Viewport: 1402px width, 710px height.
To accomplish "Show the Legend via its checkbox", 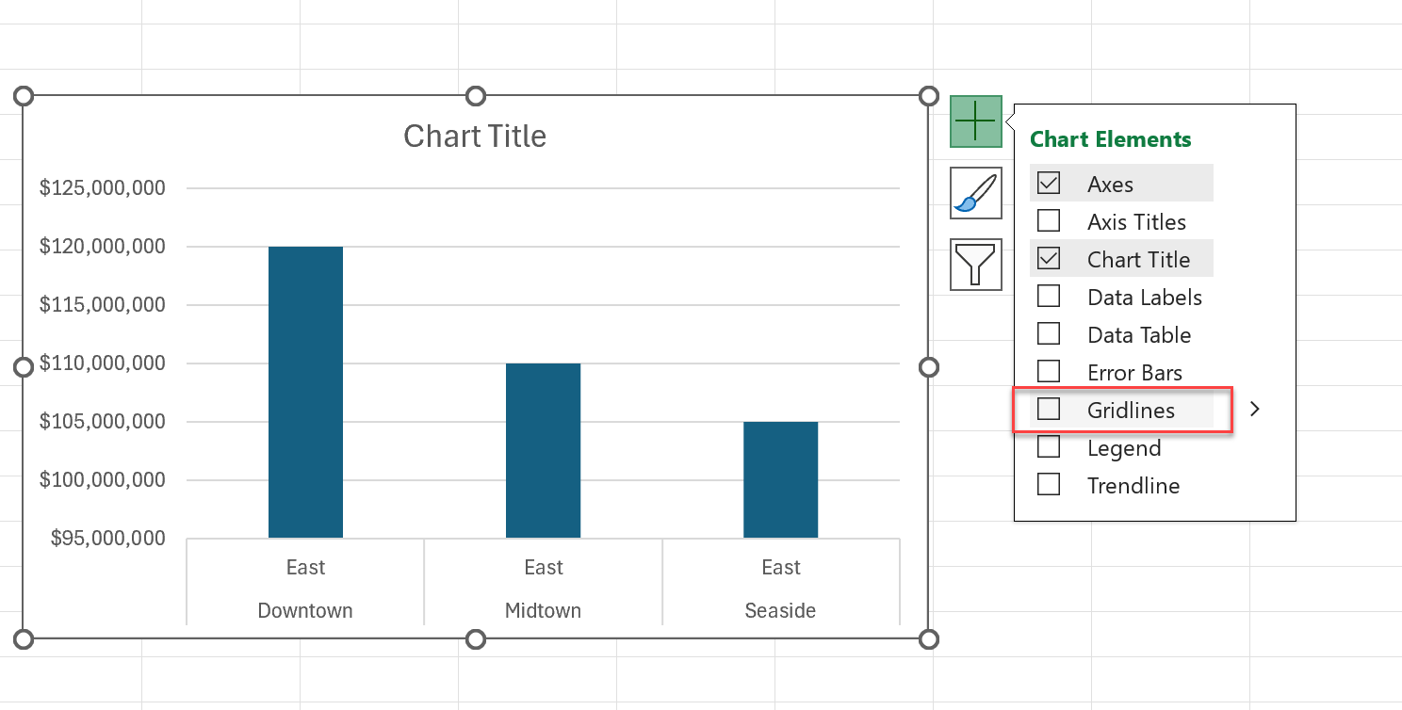I will click(x=1049, y=447).
